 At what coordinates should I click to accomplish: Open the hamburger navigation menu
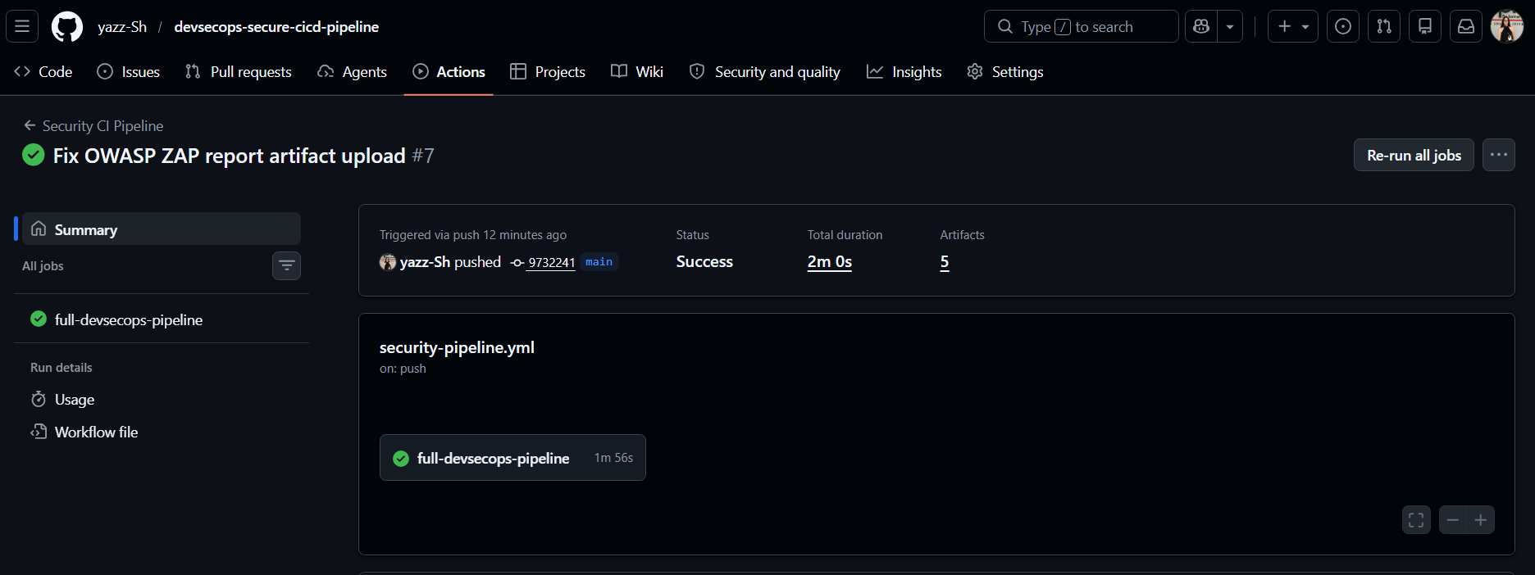tap(22, 26)
